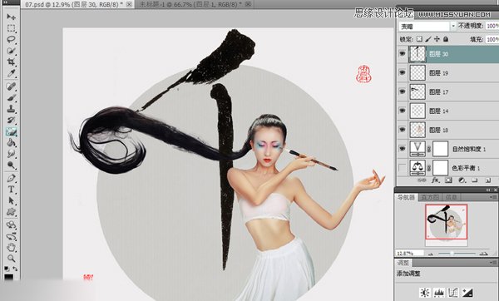Select the Quick Selection tool

(11, 51)
